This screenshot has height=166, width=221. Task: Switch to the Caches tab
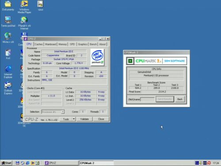pyautogui.click(x=39, y=44)
